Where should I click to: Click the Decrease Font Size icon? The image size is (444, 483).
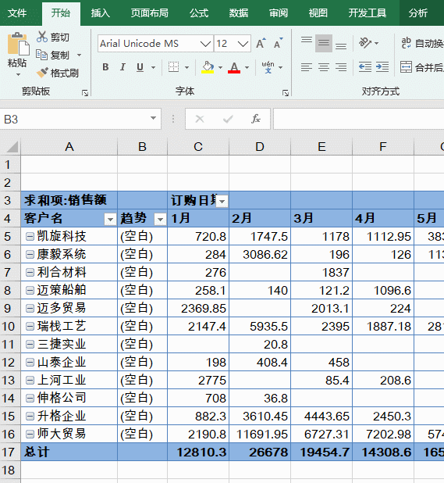(279, 44)
